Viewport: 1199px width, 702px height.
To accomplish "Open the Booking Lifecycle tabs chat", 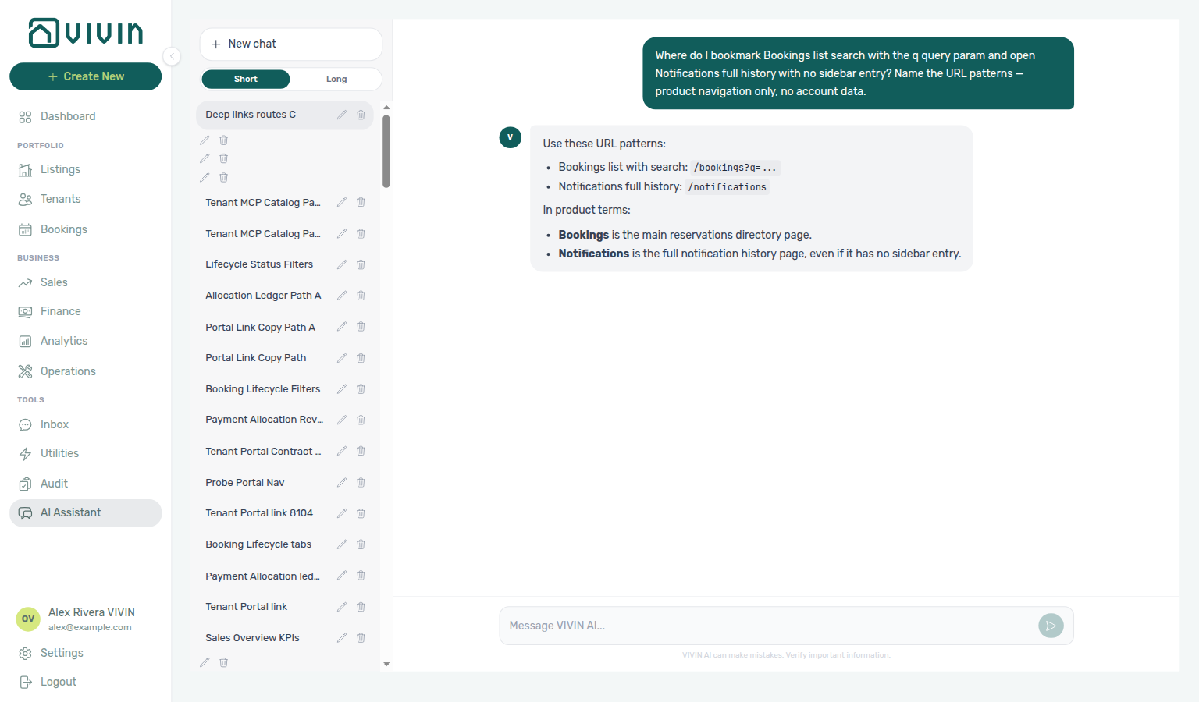I will coord(258,544).
